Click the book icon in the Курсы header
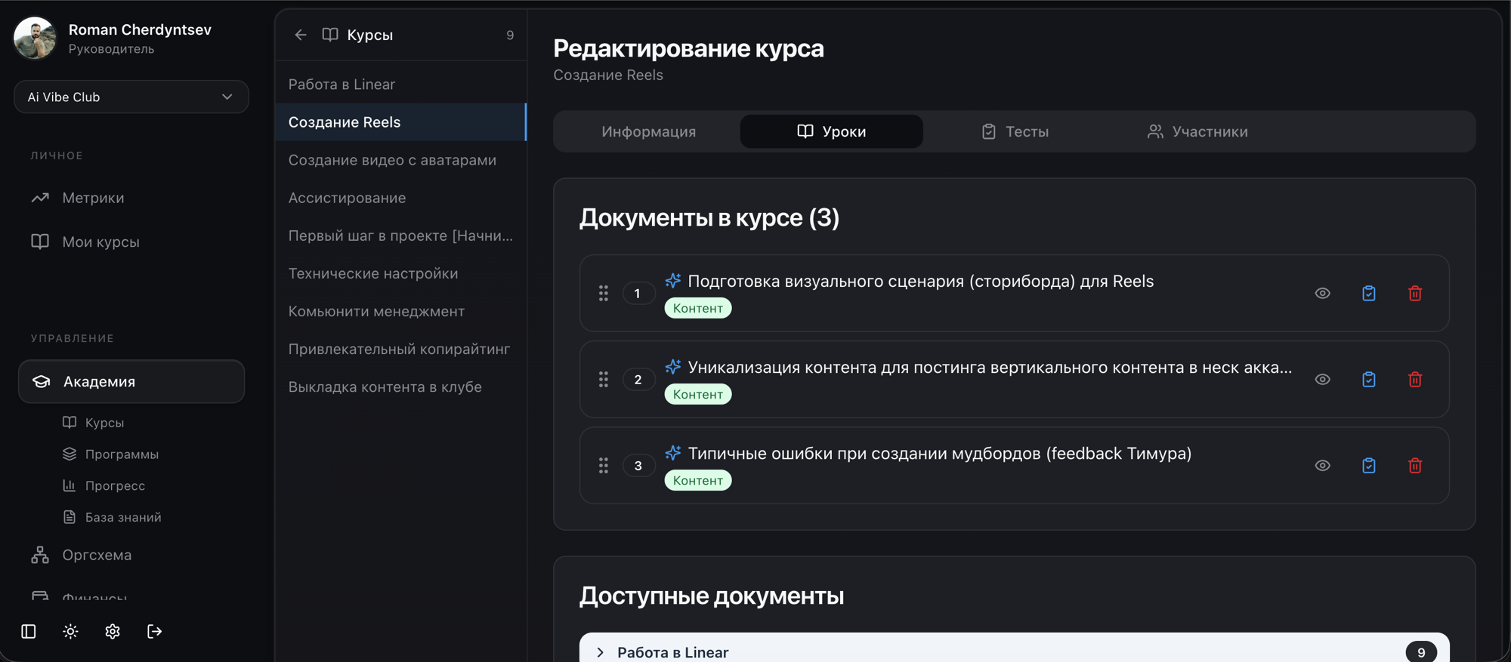Screen dimensions: 1511x662 (x=330, y=35)
